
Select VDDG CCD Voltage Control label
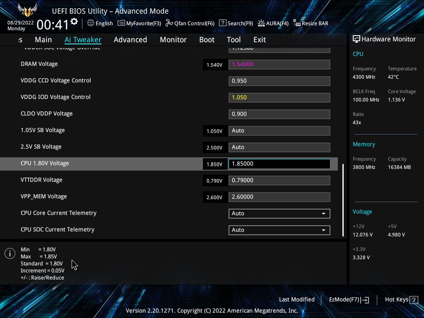[56, 81]
